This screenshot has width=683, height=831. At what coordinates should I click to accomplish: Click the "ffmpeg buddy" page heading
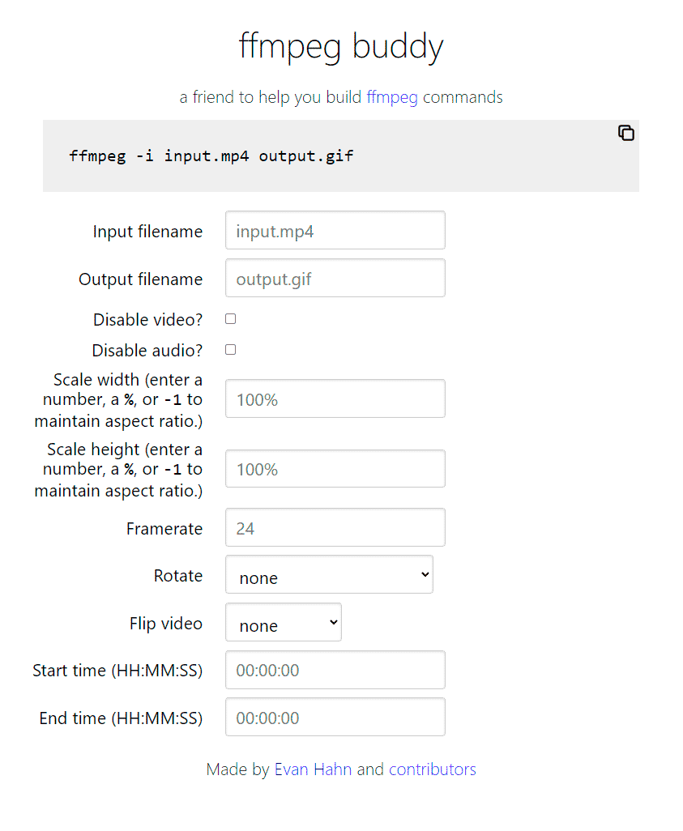click(341, 46)
